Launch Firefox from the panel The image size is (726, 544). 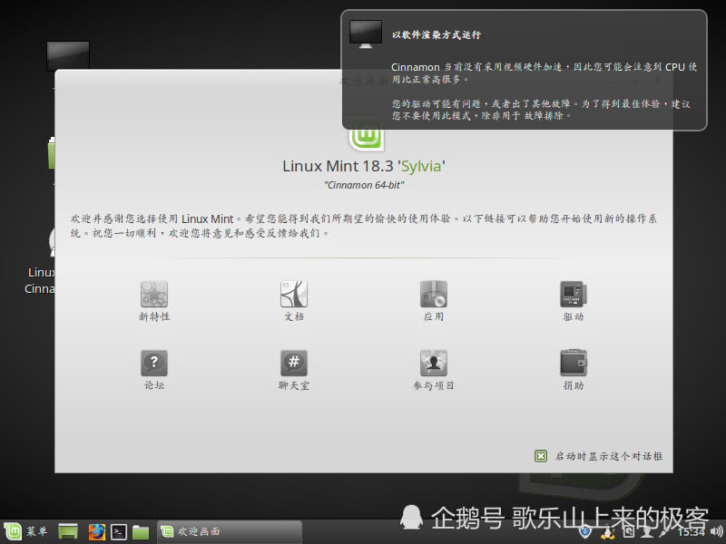pyautogui.click(x=97, y=532)
